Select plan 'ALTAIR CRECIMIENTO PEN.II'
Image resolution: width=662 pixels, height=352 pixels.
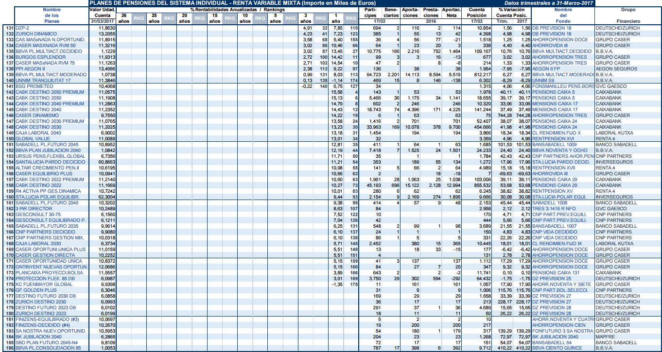point(48,168)
